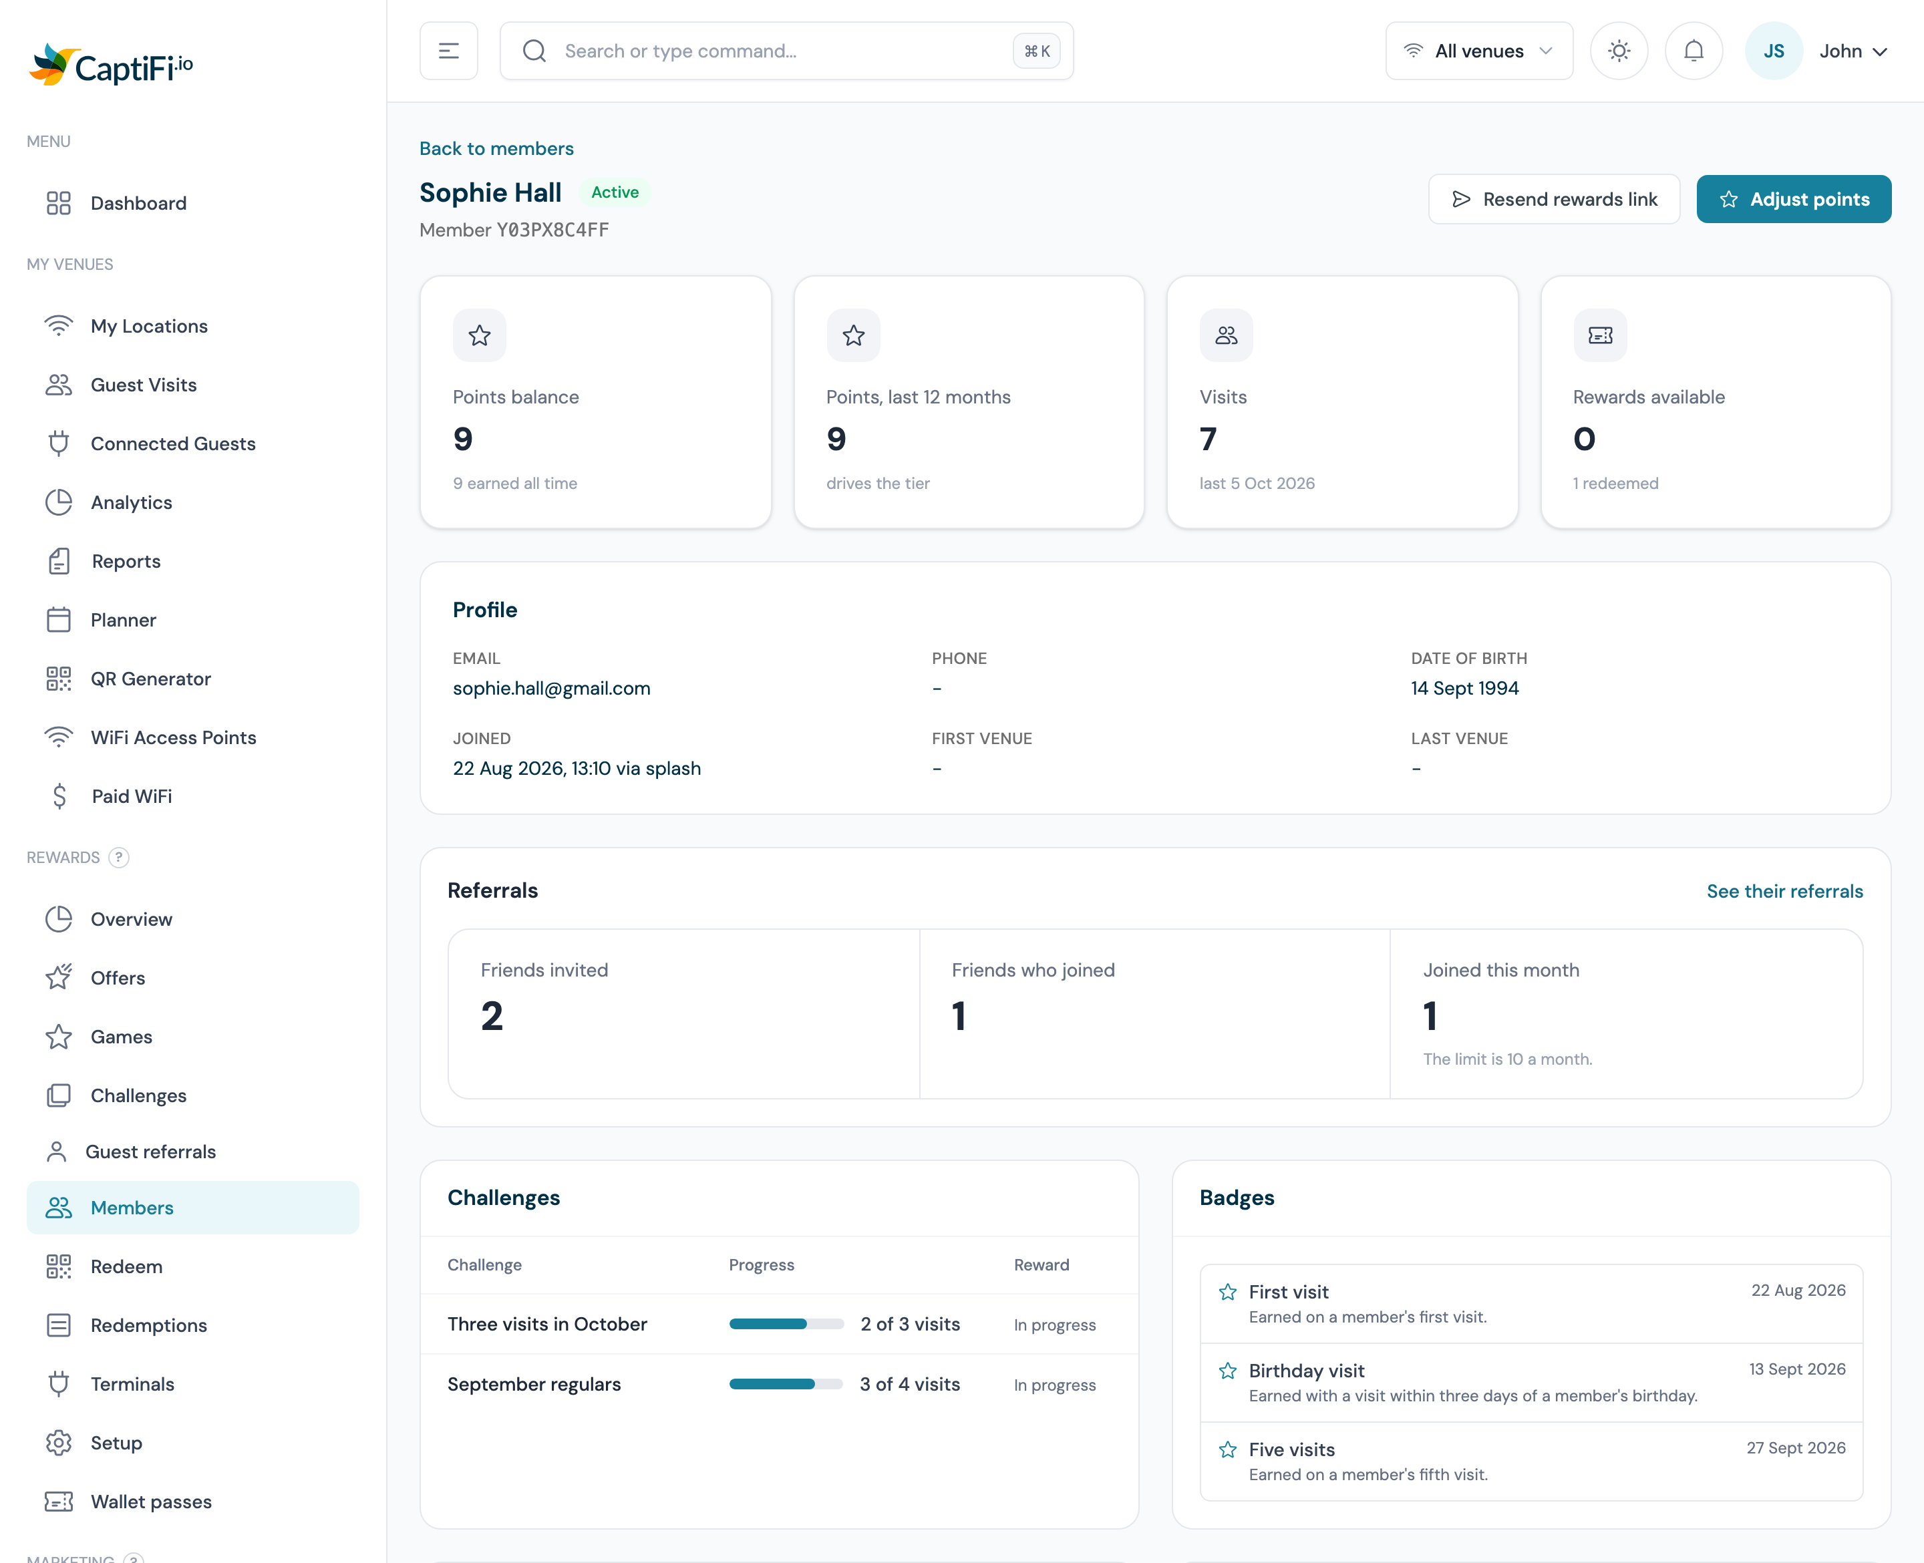Select Members sidebar item
The image size is (1924, 1563).
coord(192,1208)
